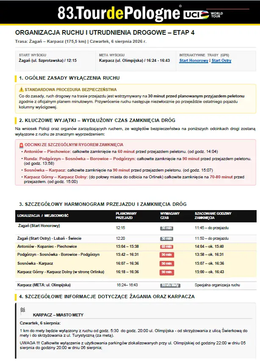Click the red siren icon in closure box
The height and width of the screenshot is (363, 260).
pyautogui.click(x=21, y=145)
